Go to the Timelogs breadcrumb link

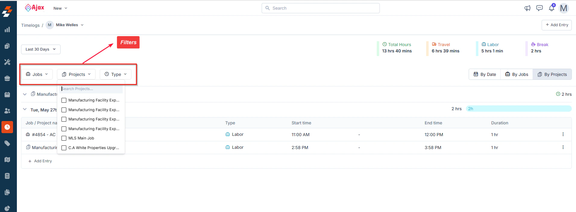tap(30, 25)
